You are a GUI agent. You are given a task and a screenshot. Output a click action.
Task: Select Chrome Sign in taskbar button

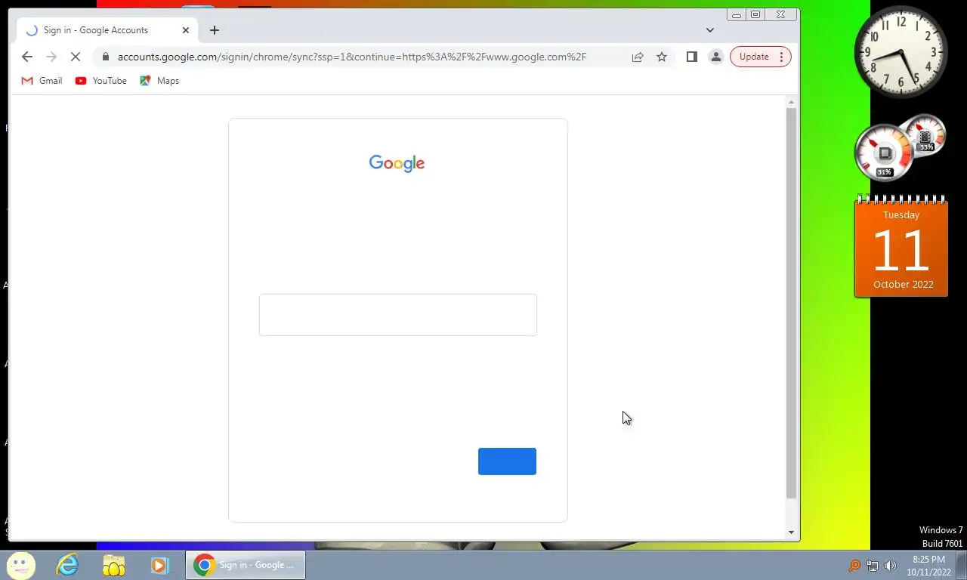coord(246,565)
